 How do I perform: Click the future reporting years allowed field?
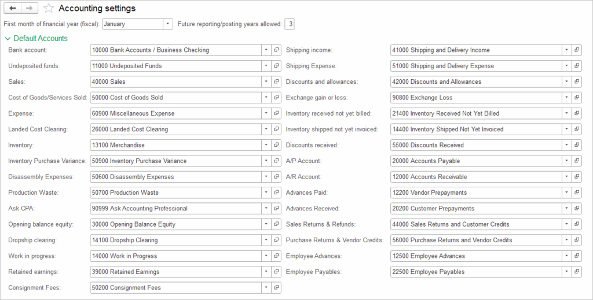click(x=290, y=24)
